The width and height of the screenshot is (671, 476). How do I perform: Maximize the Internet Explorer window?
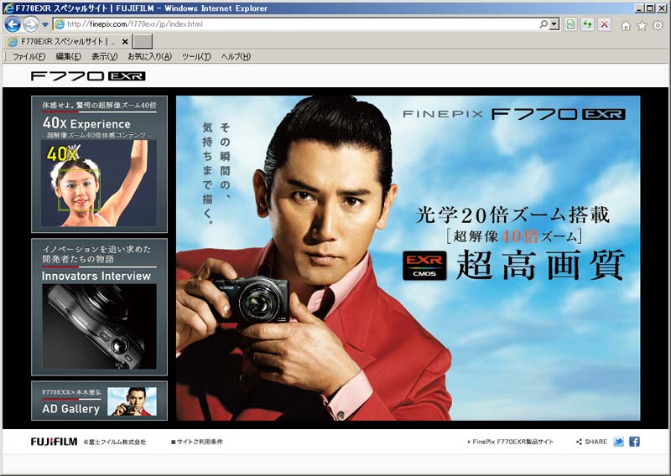650,8
